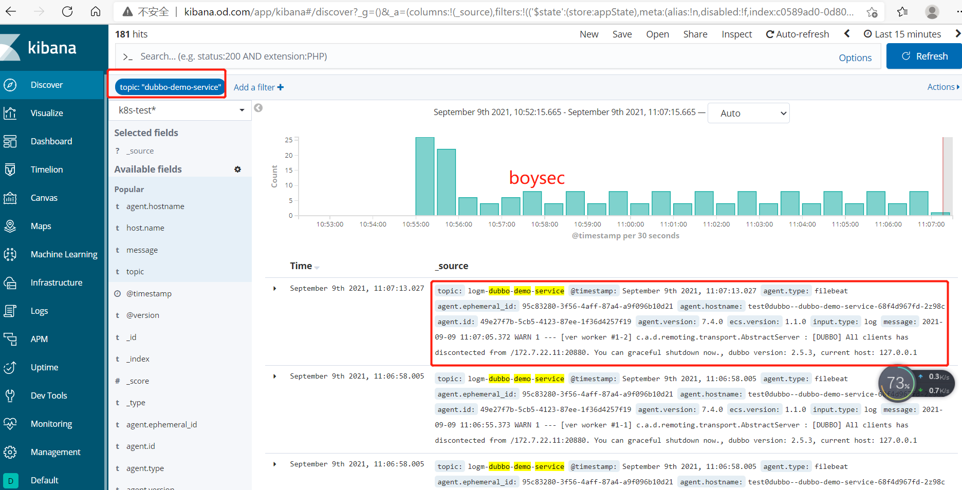The image size is (962, 490).
Task: Open the Monitoring heartbeat icon
Action: coord(10,424)
